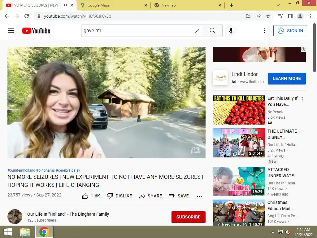Open the SHARE options
Screen dimensions: 317x238
pyautogui.click(x=151, y=196)
